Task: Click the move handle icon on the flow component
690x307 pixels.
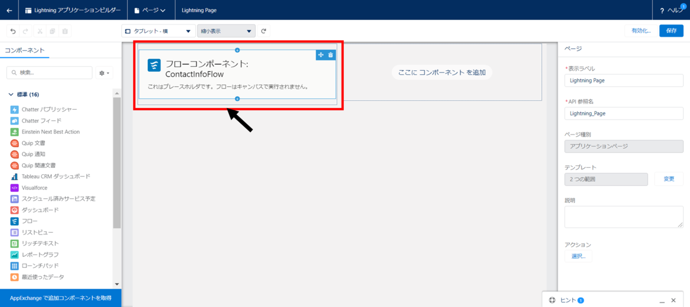Action: [321, 55]
